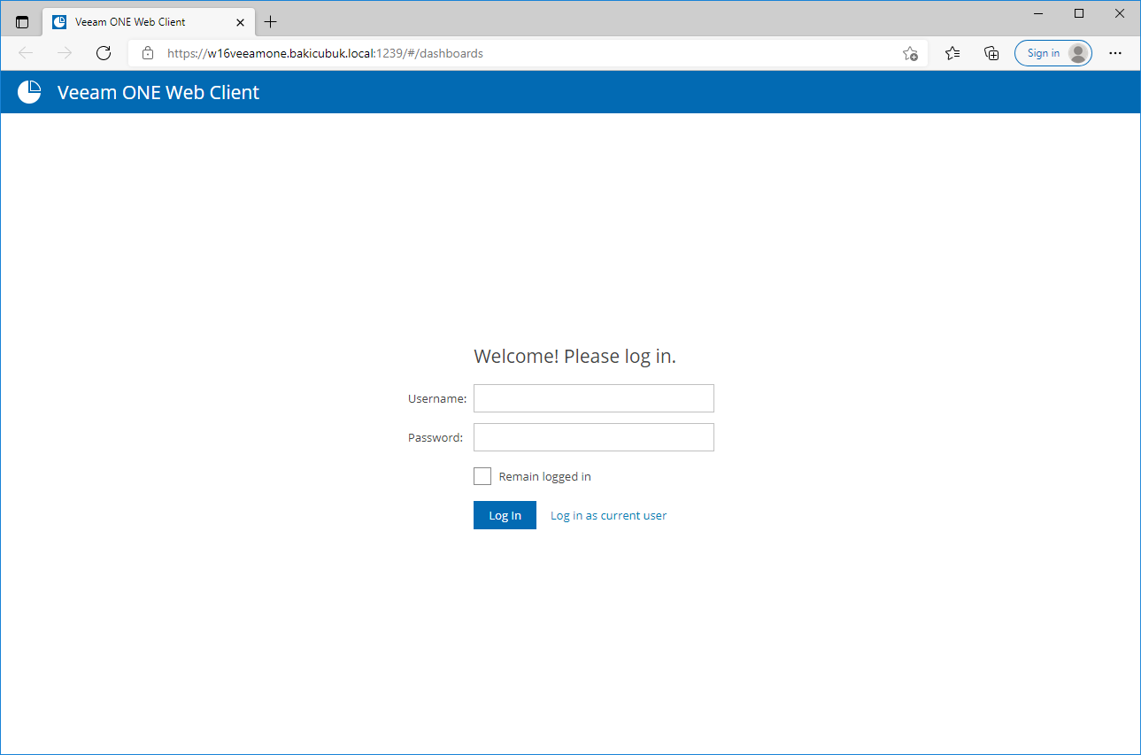
Task: Click the Log In button
Action: 505,515
